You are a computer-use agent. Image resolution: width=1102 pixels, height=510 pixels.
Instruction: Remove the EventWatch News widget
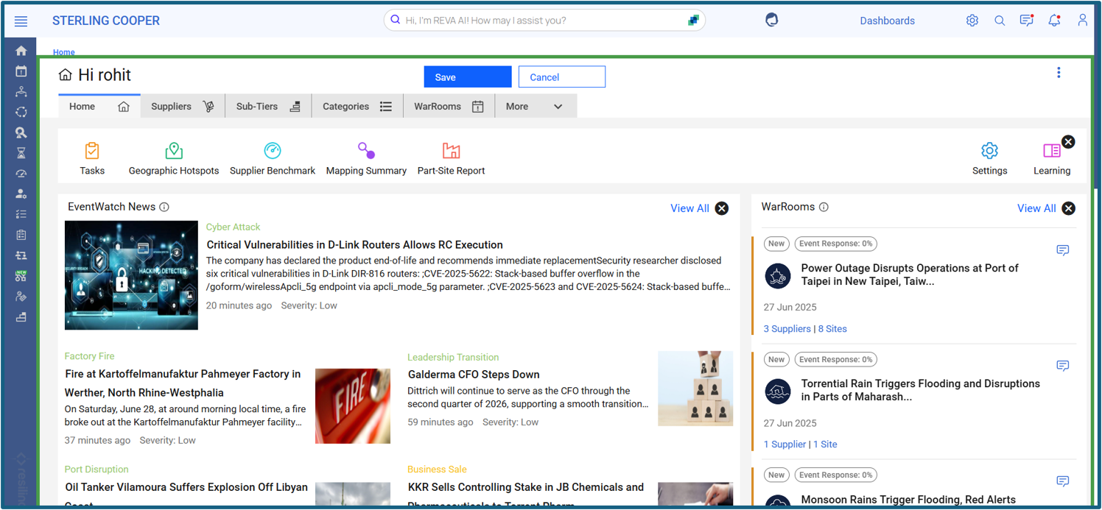(x=722, y=208)
